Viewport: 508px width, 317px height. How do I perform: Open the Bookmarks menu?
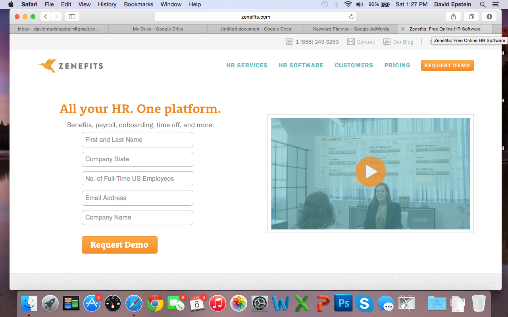coord(139,4)
